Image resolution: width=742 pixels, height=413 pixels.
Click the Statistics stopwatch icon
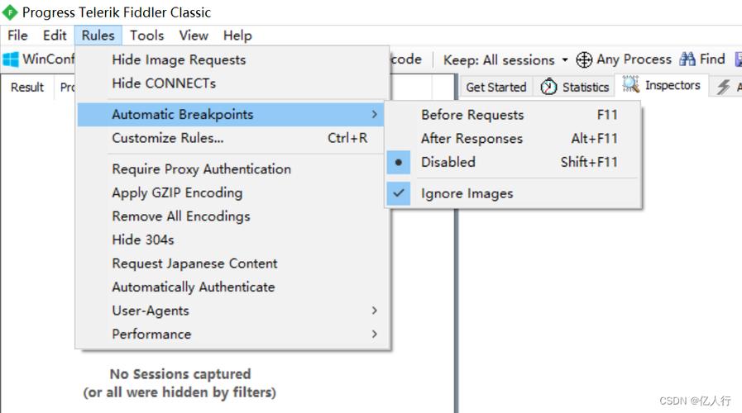coord(548,87)
